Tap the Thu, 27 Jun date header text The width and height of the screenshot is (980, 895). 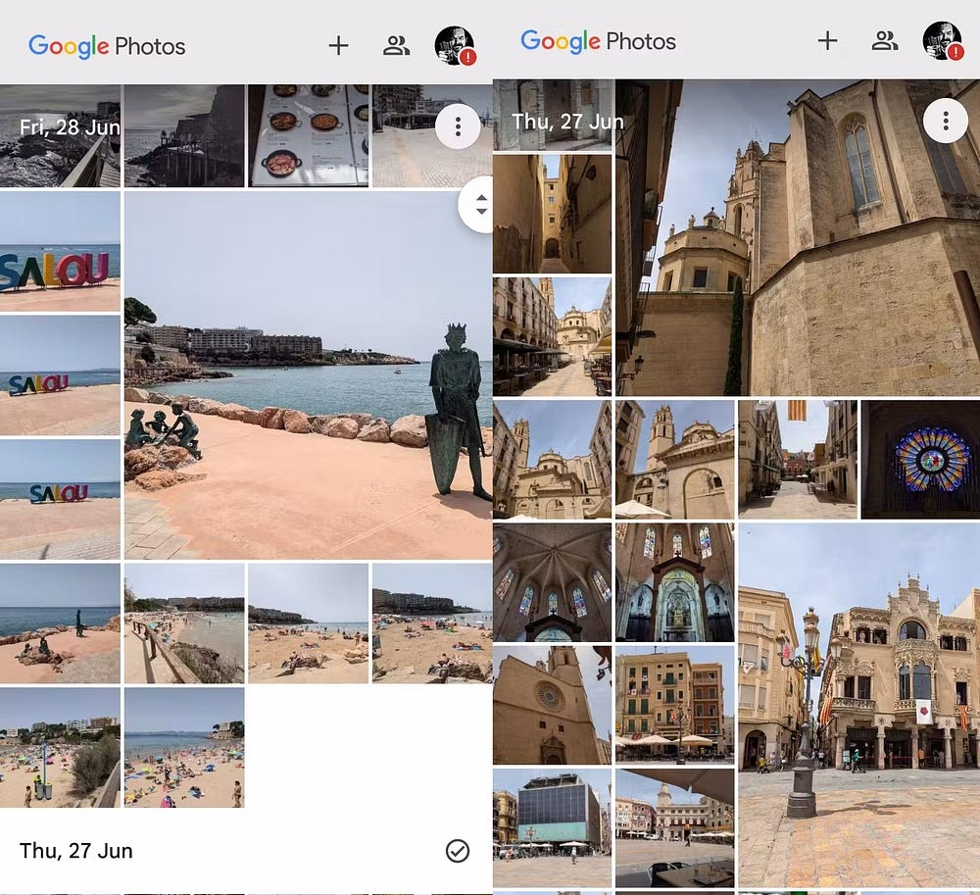pyautogui.click(x=76, y=851)
